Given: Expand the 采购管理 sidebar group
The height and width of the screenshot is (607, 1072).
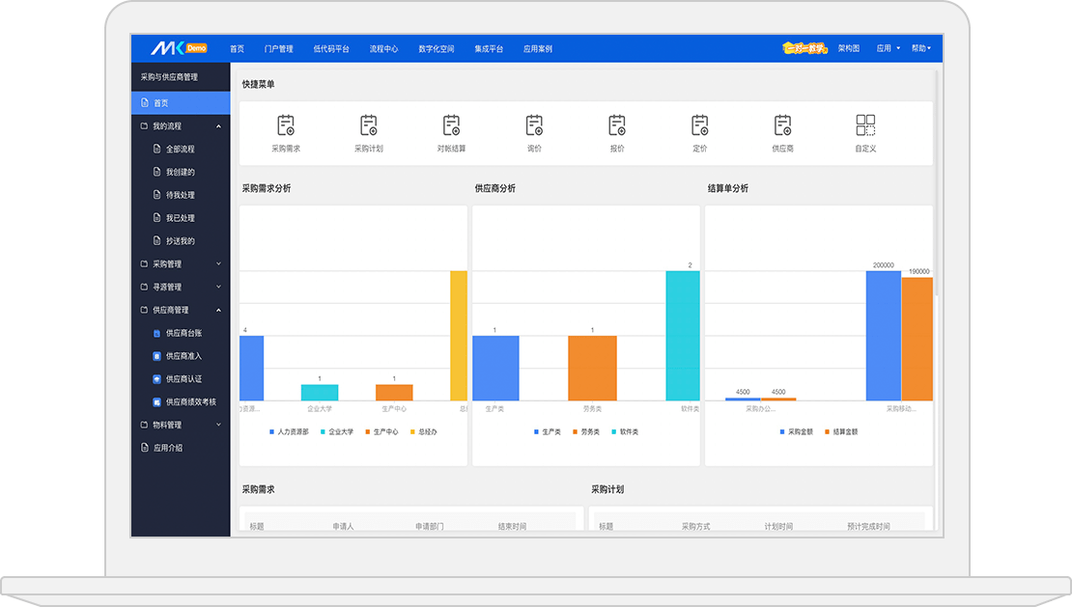Looking at the screenshot, I should (x=218, y=264).
